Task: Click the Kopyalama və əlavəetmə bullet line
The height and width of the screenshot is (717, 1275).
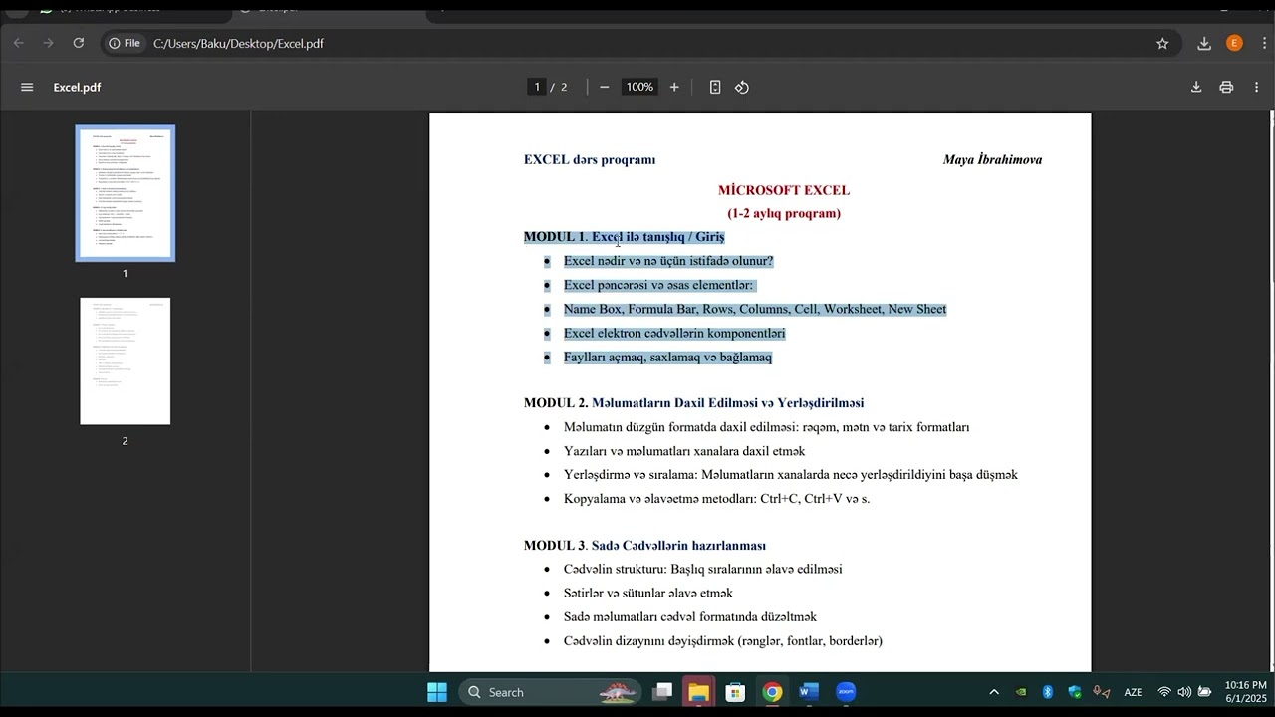Action: (x=717, y=499)
